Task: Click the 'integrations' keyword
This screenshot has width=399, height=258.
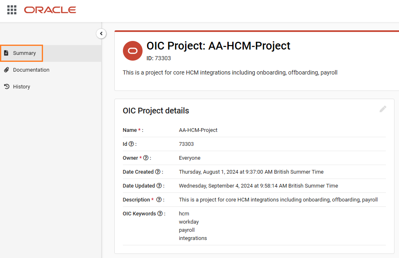Action: pos(193,238)
